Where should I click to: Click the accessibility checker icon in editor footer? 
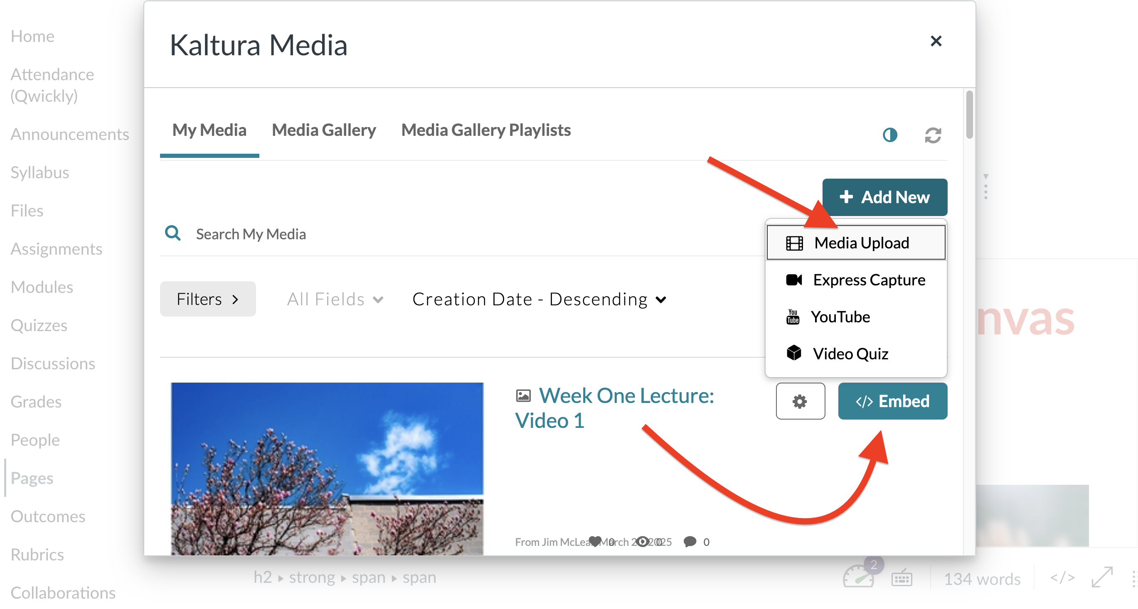(858, 577)
